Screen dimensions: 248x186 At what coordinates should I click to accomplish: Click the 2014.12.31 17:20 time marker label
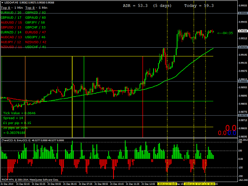[194, 184]
